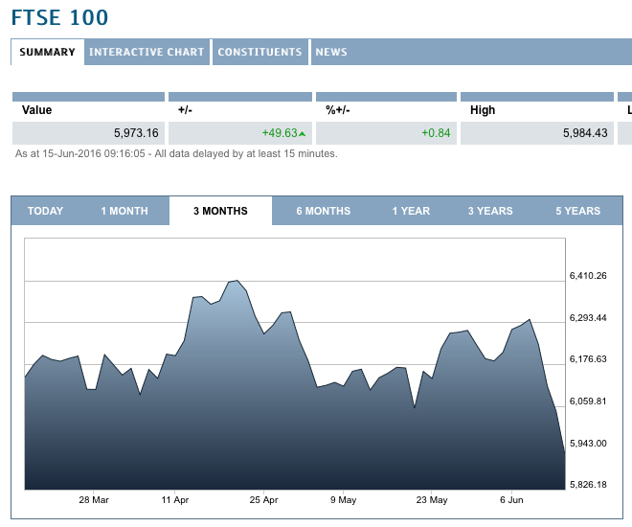Click the 25 Apr date label
The height and width of the screenshot is (527, 632).
coord(263,500)
